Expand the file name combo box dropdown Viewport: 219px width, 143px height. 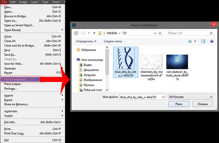(x=163, y=97)
